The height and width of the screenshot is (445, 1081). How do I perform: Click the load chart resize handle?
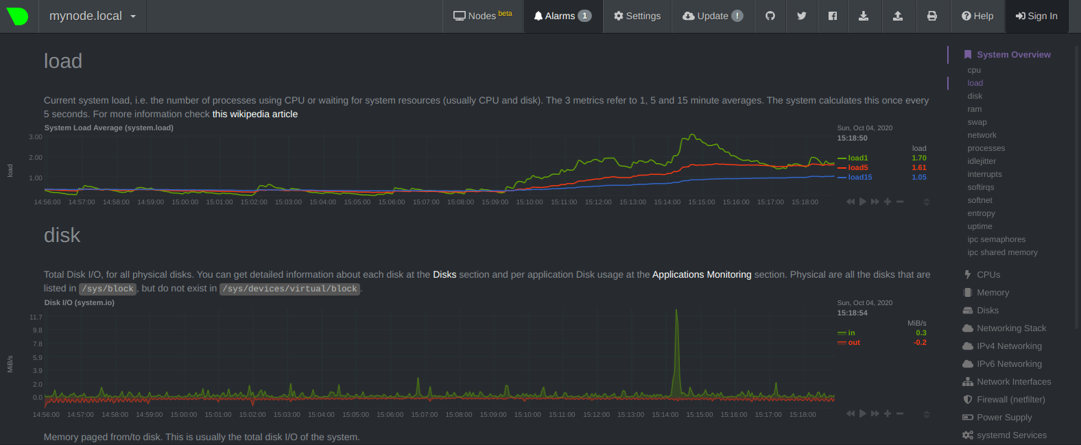(927, 202)
